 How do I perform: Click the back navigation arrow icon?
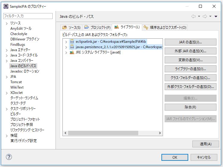pos(194,16)
